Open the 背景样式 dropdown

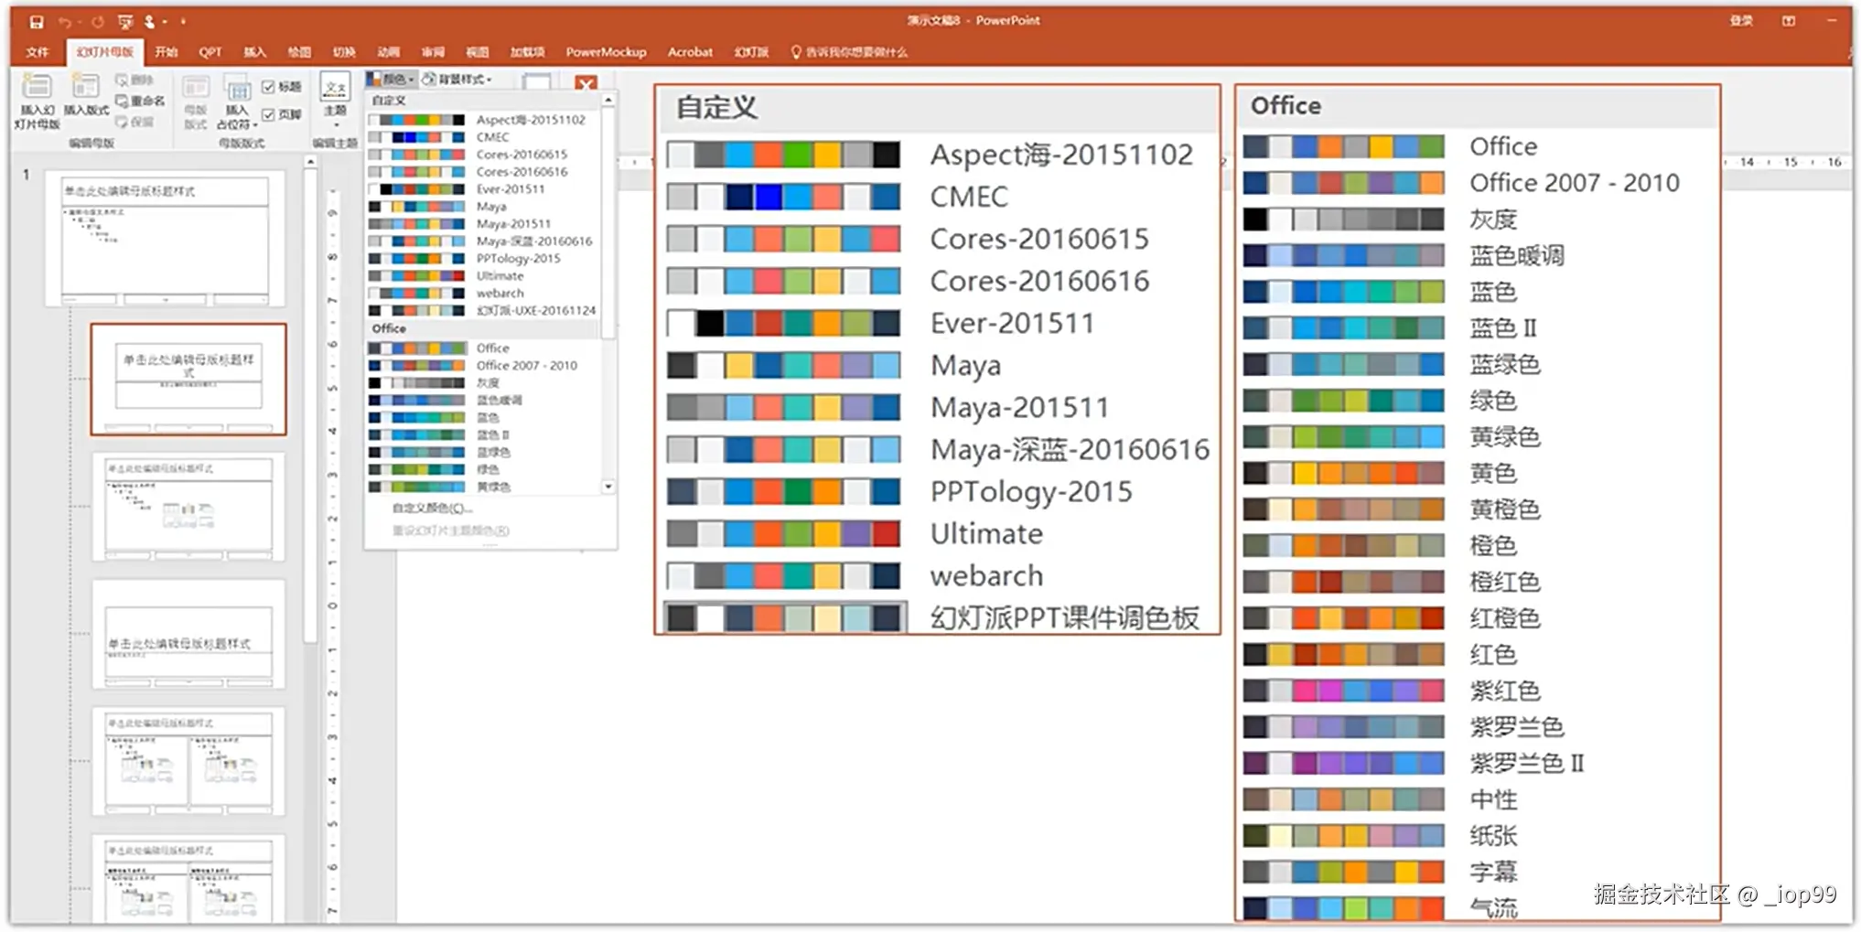457,80
